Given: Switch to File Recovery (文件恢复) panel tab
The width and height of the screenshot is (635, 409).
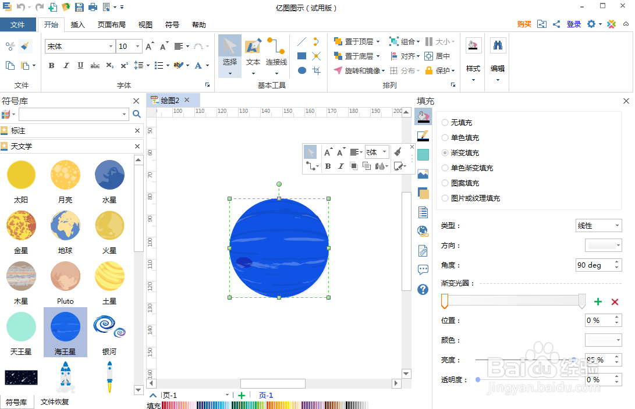Looking at the screenshot, I should point(55,402).
